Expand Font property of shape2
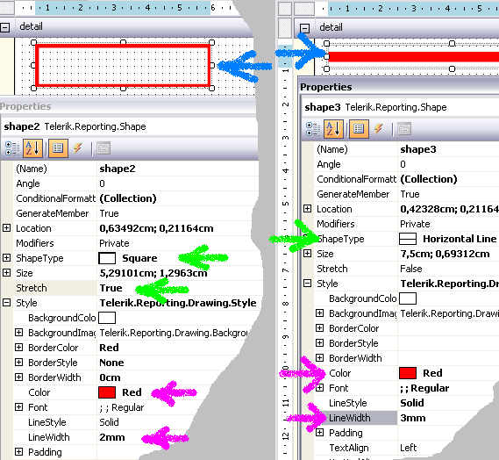This screenshot has width=499, height=460. tap(18, 406)
